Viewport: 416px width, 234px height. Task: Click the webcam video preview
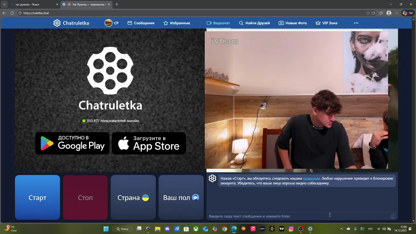[297, 100]
